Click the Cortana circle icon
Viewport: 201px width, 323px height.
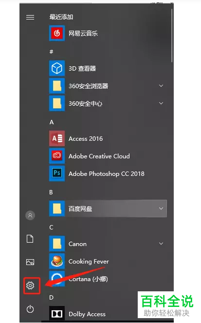point(57,279)
